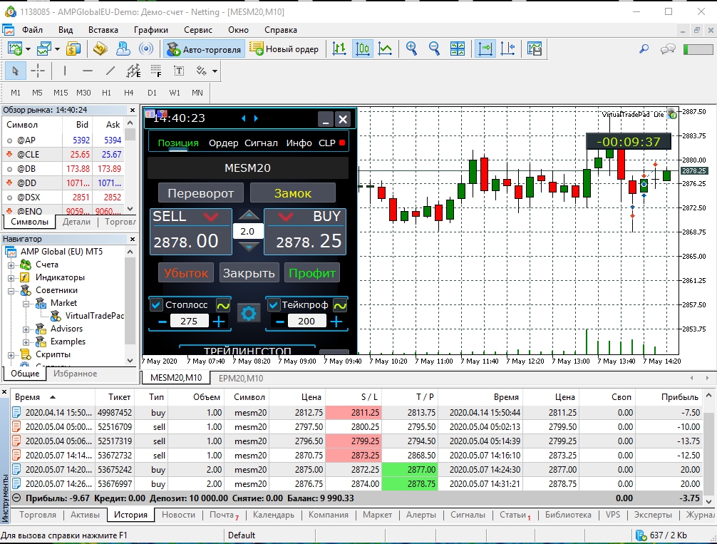Click the Переворот button
This screenshot has width=717, height=544.
(x=201, y=193)
